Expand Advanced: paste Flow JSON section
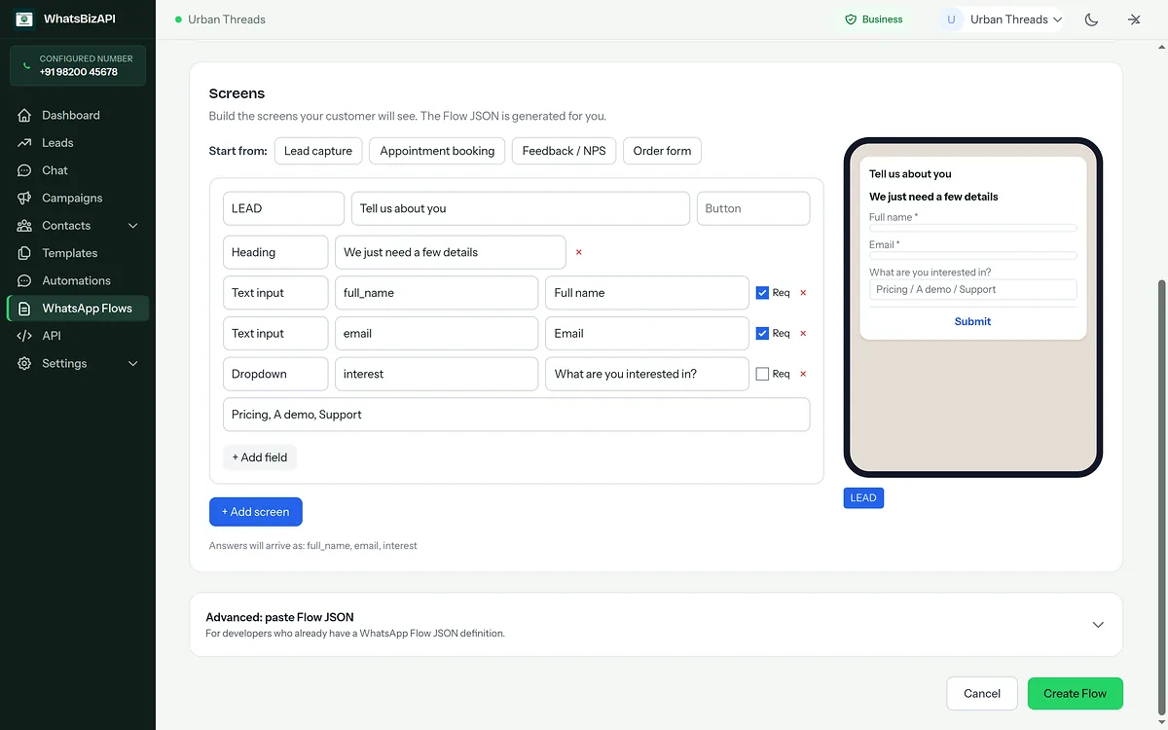 [x=655, y=625]
